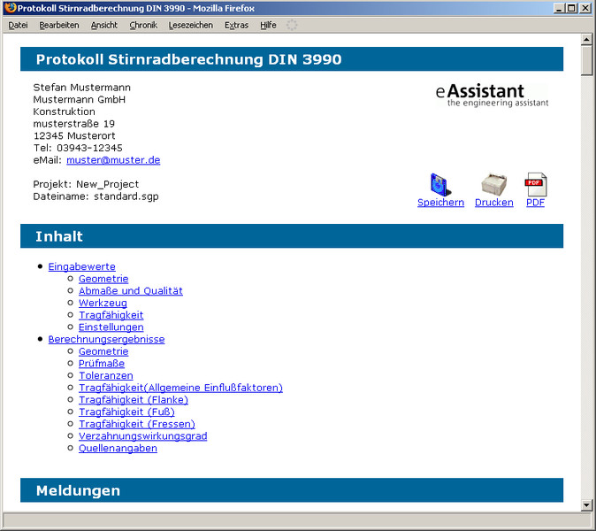Open the Tragfähigkeit (Fressen) link
Screen dimensions: 596x531
[136, 424]
